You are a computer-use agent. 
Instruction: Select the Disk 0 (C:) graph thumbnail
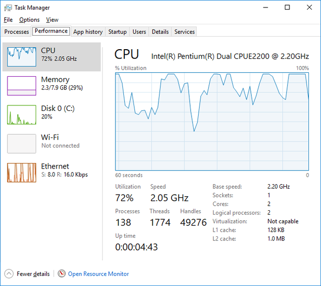[x=22, y=115]
